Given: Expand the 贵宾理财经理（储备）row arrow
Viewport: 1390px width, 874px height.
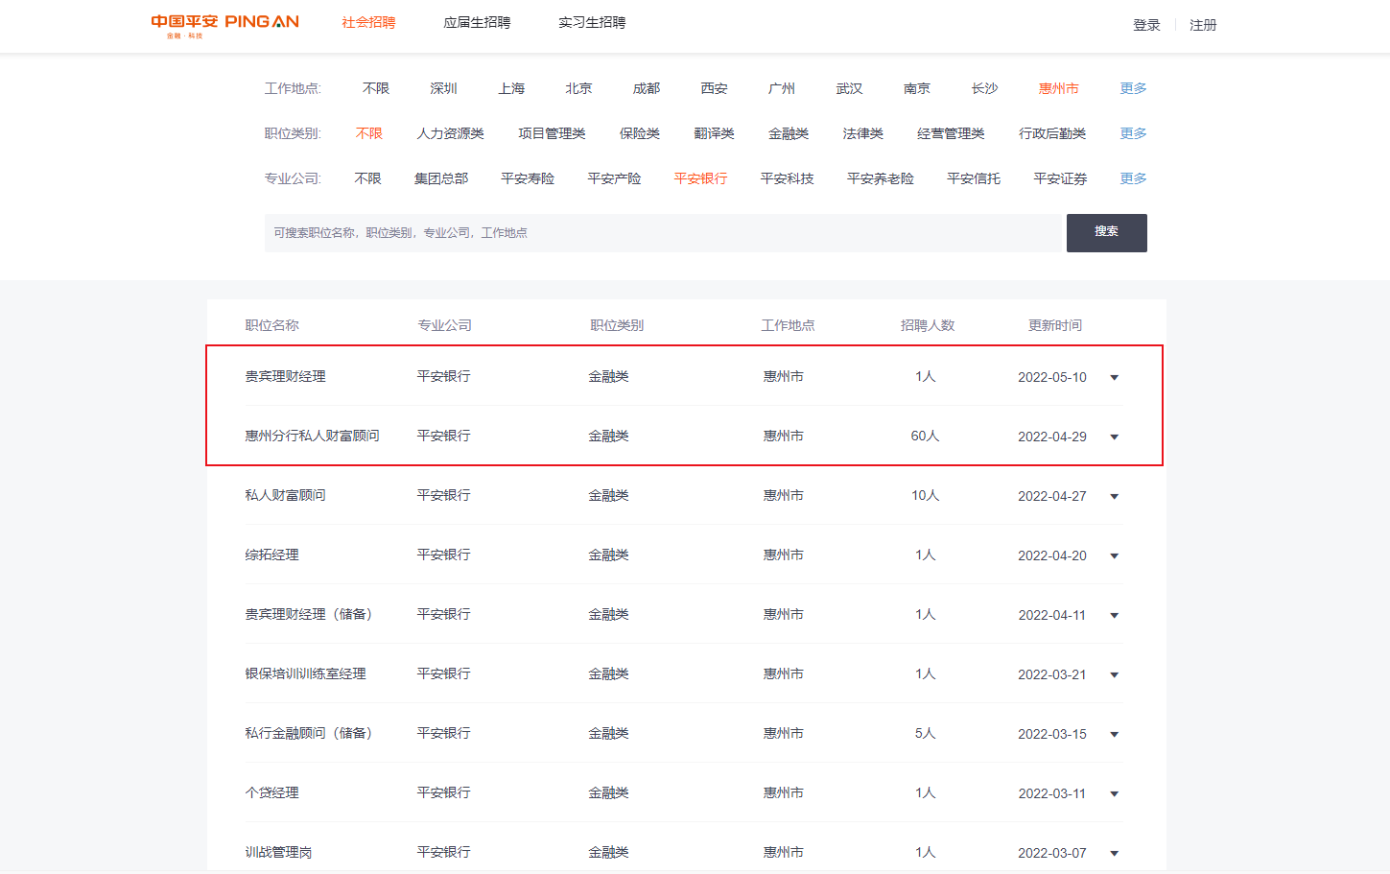Looking at the screenshot, I should click(x=1115, y=616).
